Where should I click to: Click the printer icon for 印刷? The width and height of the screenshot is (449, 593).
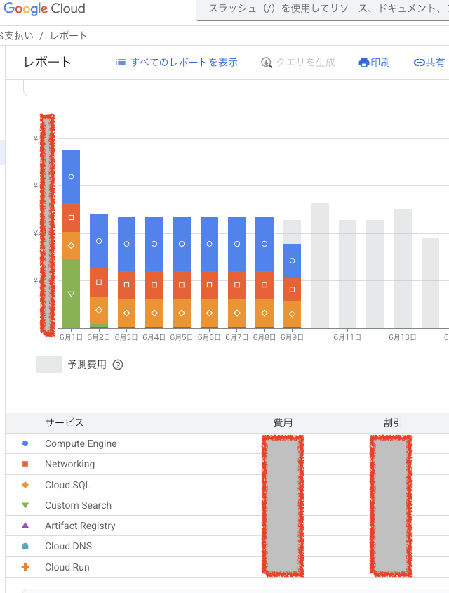pyautogui.click(x=363, y=63)
